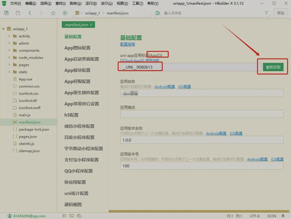291x219 pixels.
Task: Click the outline list icon in status bar
Action: (64, 216)
